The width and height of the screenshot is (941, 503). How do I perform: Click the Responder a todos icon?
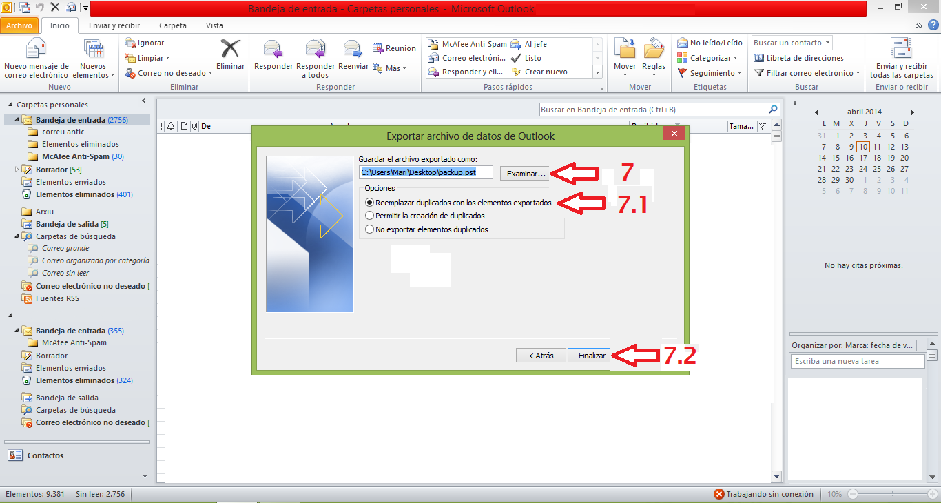[316, 50]
